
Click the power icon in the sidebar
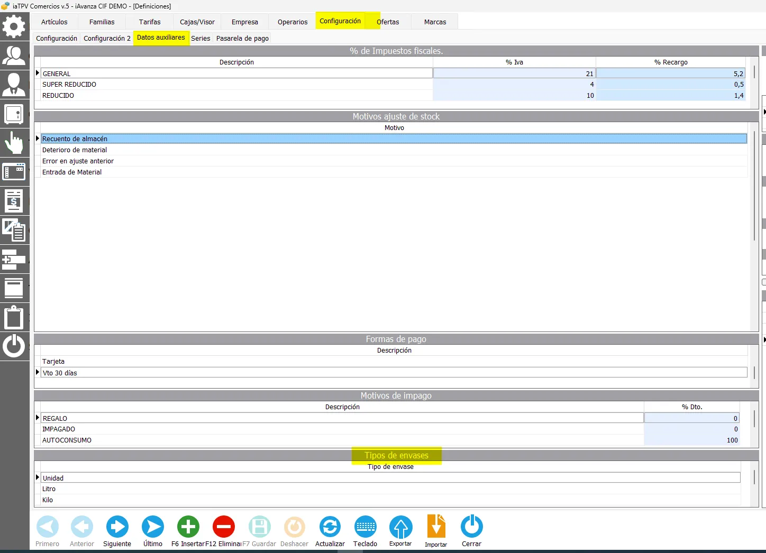point(14,346)
